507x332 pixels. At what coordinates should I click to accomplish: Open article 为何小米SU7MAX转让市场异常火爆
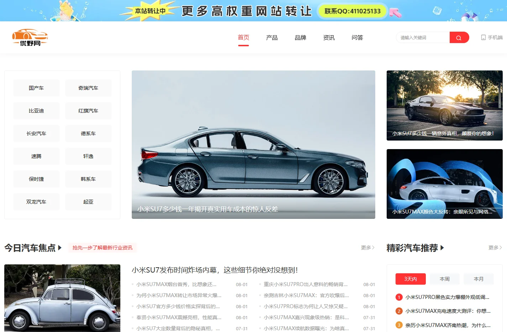click(x=179, y=295)
